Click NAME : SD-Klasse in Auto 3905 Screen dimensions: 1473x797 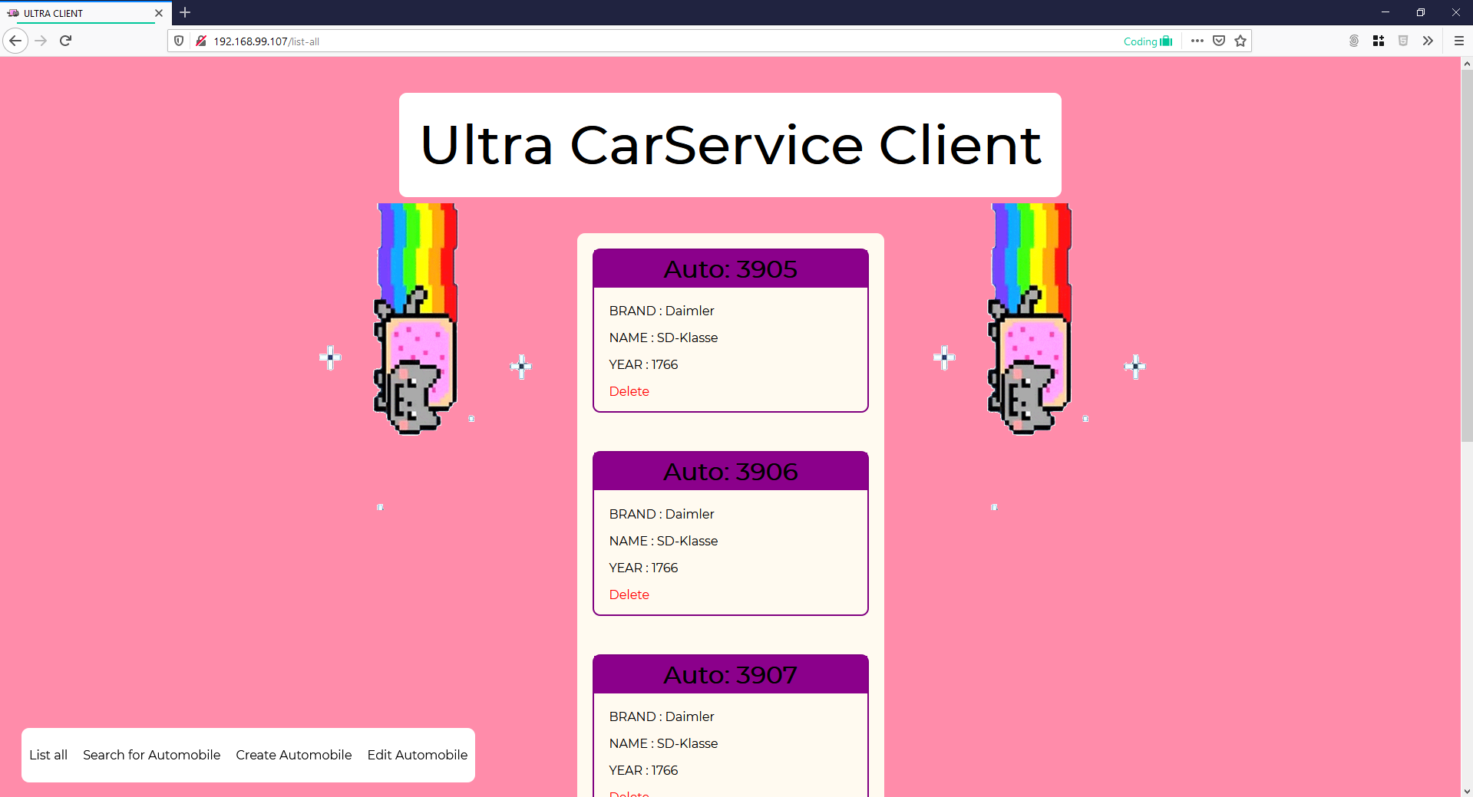tap(664, 338)
